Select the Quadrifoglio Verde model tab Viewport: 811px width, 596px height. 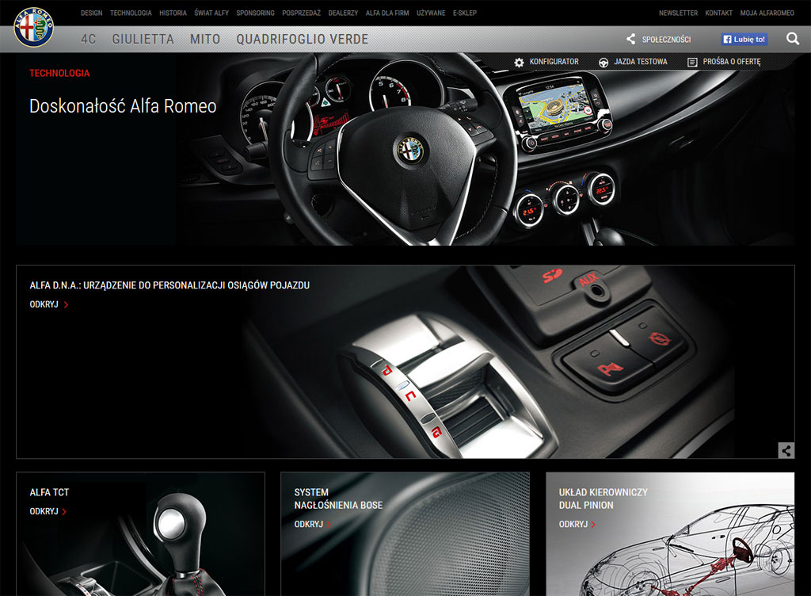pyautogui.click(x=303, y=40)
